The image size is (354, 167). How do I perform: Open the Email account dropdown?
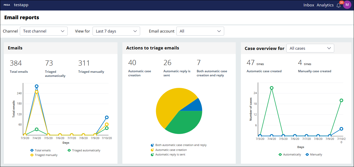pos(200,31)
